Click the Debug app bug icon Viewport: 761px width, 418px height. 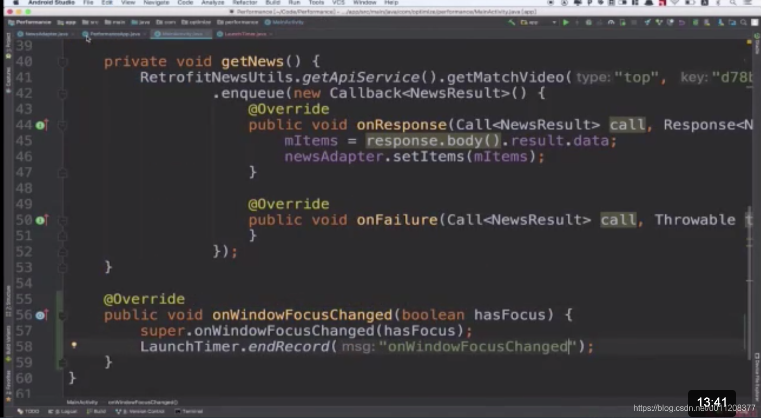click(589, 22)
